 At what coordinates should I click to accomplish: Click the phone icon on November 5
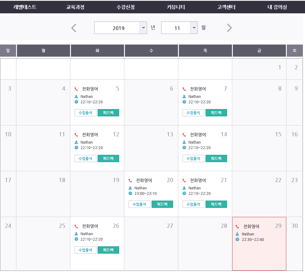point(76,89)
